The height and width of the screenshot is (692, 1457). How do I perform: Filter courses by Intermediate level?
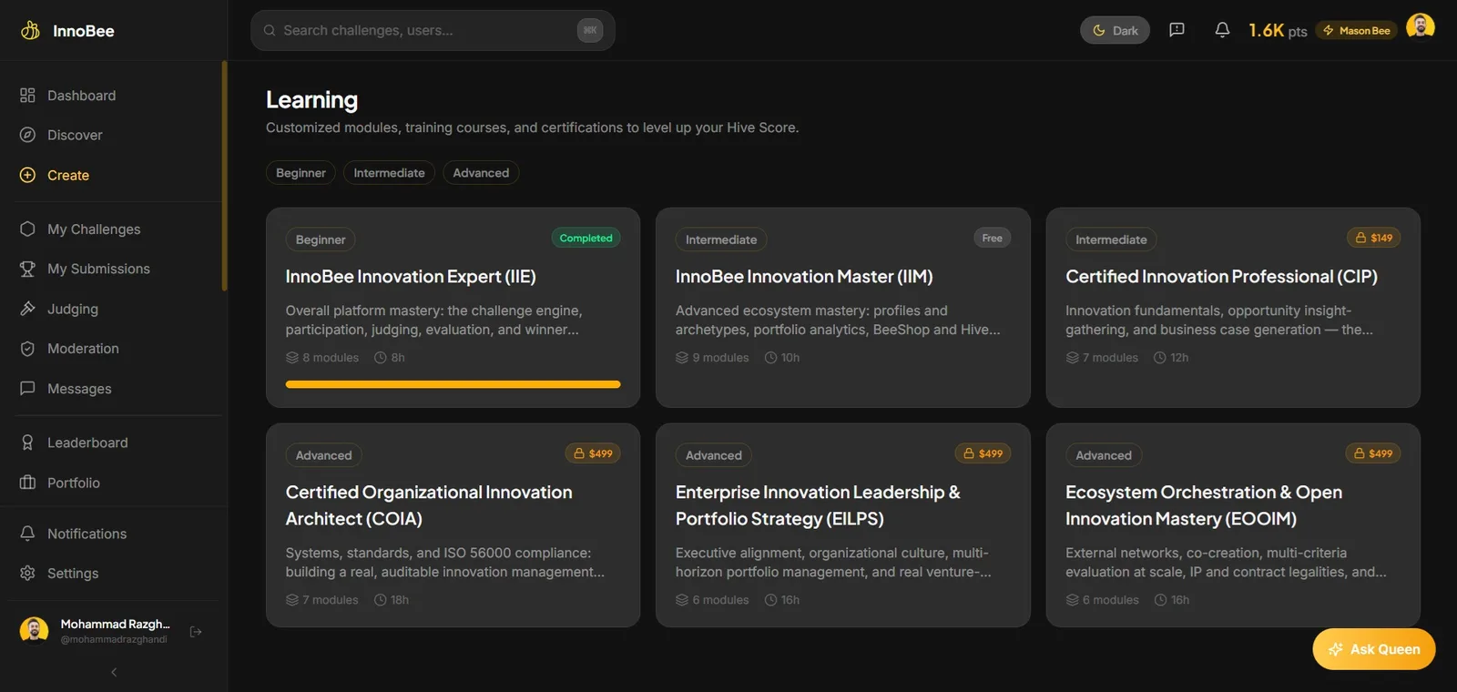tap(389, 173)
